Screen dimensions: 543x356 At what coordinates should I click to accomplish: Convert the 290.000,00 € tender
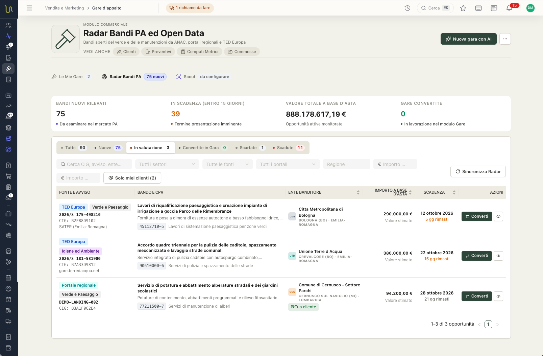click(477, 216)
